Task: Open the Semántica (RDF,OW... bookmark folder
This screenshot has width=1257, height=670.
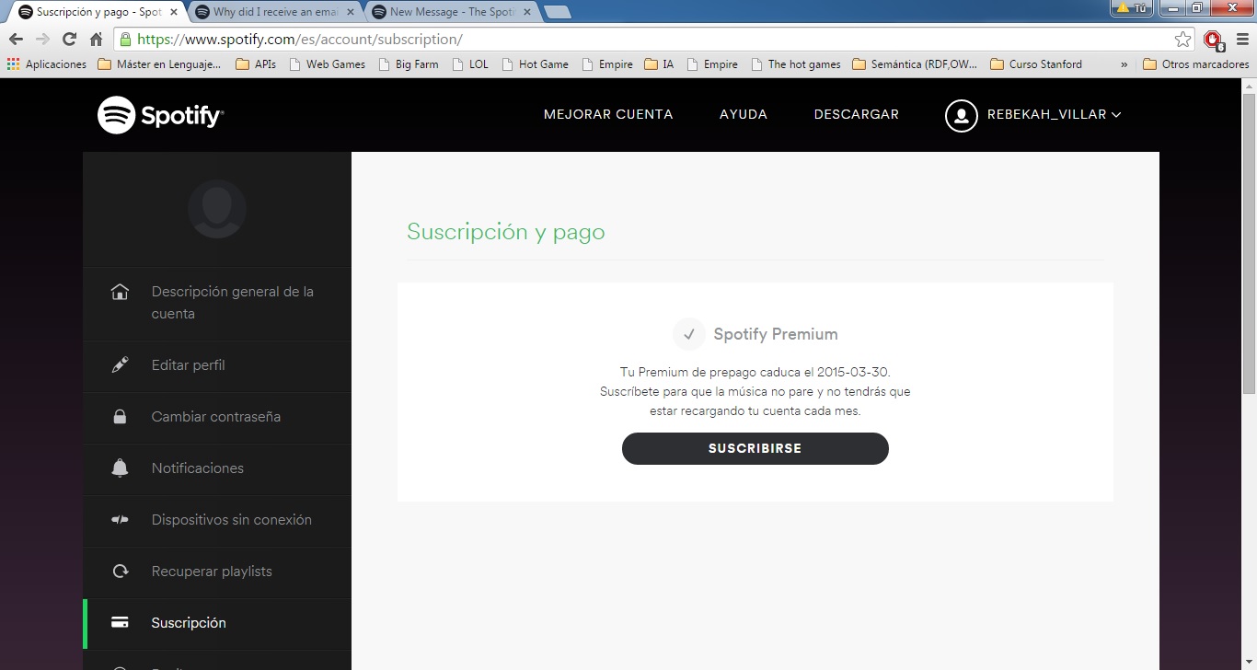Action: [915, 64]
